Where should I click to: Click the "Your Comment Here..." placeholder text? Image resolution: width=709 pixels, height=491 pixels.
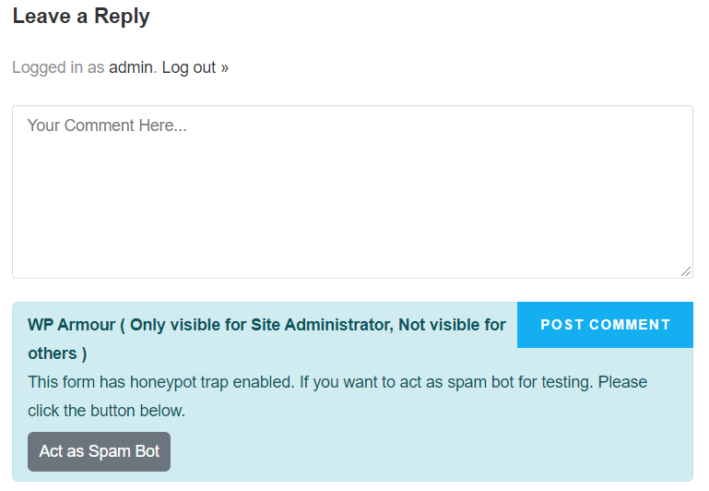tap(107, 126)
